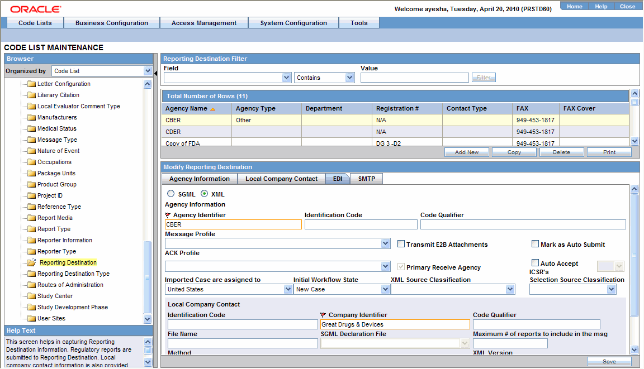Check the Mark as Auto Submit box
This screenshot has height=369, width=644.
coord(535,244)
